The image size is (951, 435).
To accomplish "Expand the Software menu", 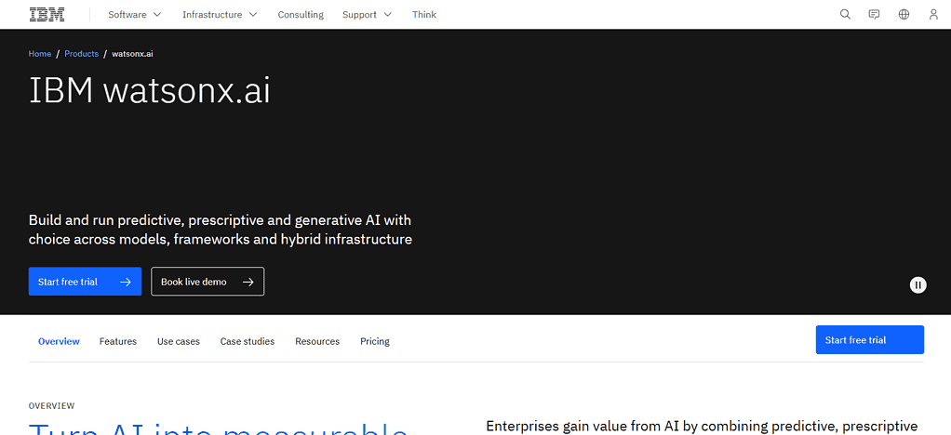I will click(x=135, y=15).
